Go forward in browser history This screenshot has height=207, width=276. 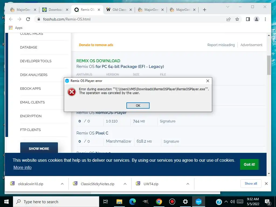[19, 19]
